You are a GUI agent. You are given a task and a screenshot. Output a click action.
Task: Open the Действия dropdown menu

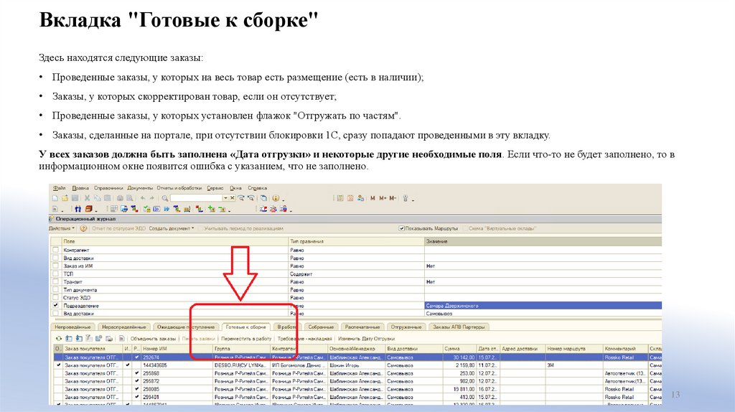pos(62,229)
